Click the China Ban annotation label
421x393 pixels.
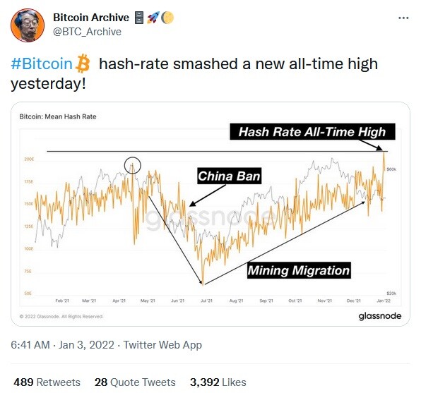coord(230,176)
